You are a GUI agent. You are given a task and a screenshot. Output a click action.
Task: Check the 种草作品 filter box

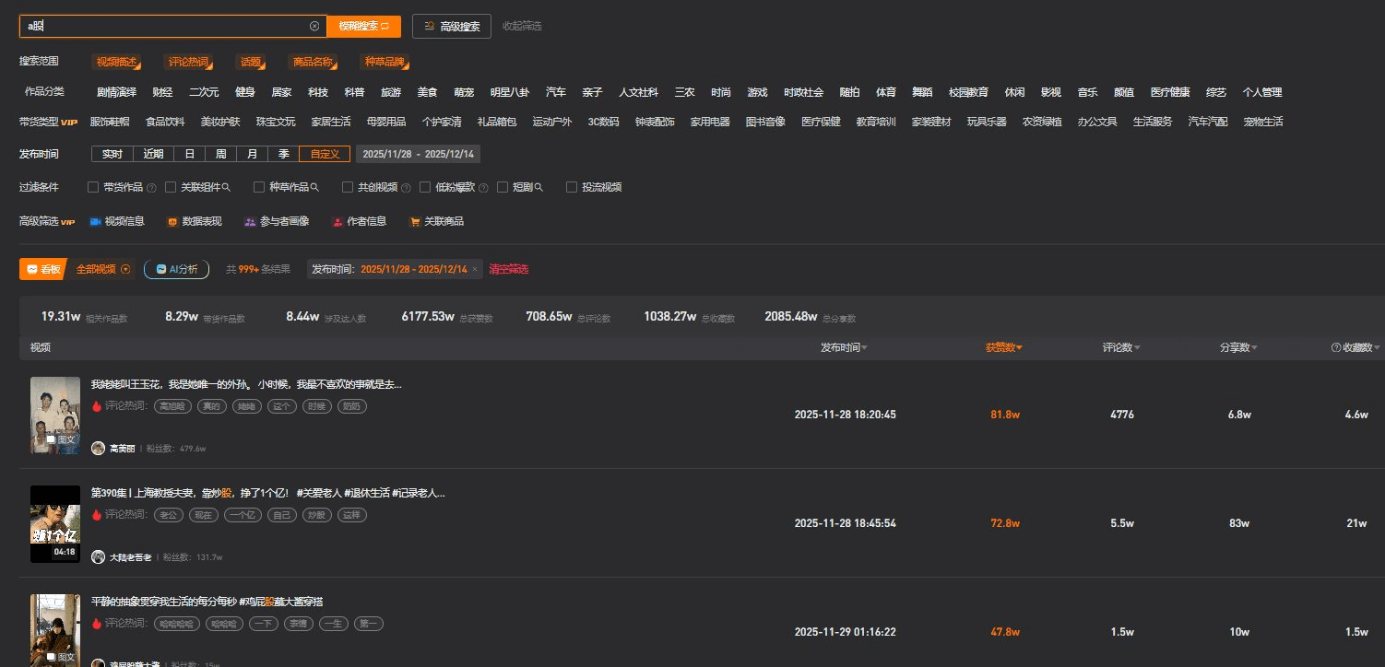[x=259, y=187]
